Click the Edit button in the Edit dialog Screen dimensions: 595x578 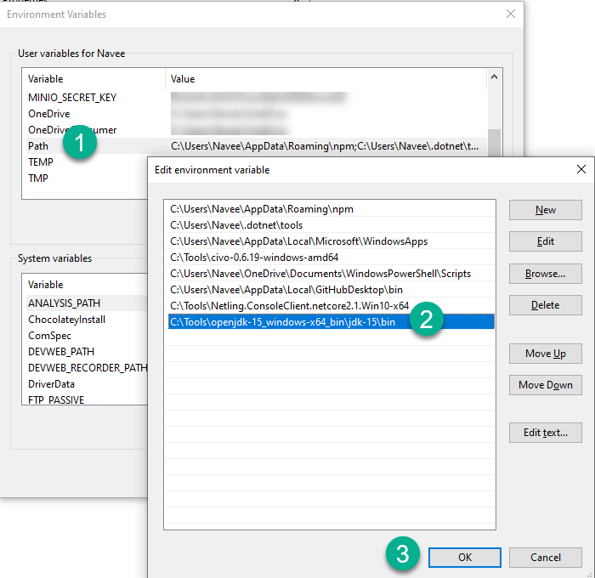point(546,241)
